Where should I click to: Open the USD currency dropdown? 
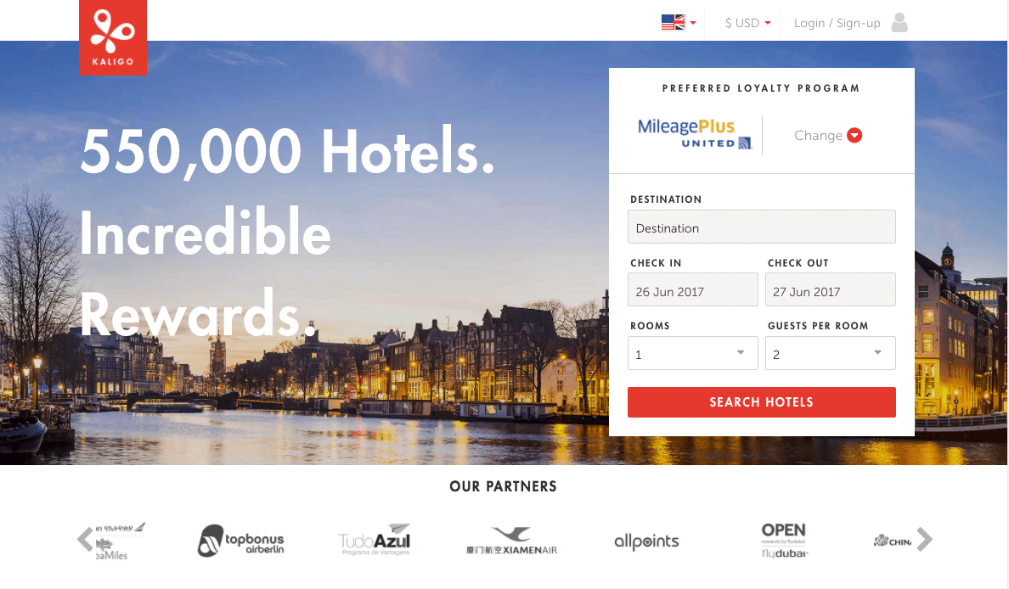coord(747,23)
